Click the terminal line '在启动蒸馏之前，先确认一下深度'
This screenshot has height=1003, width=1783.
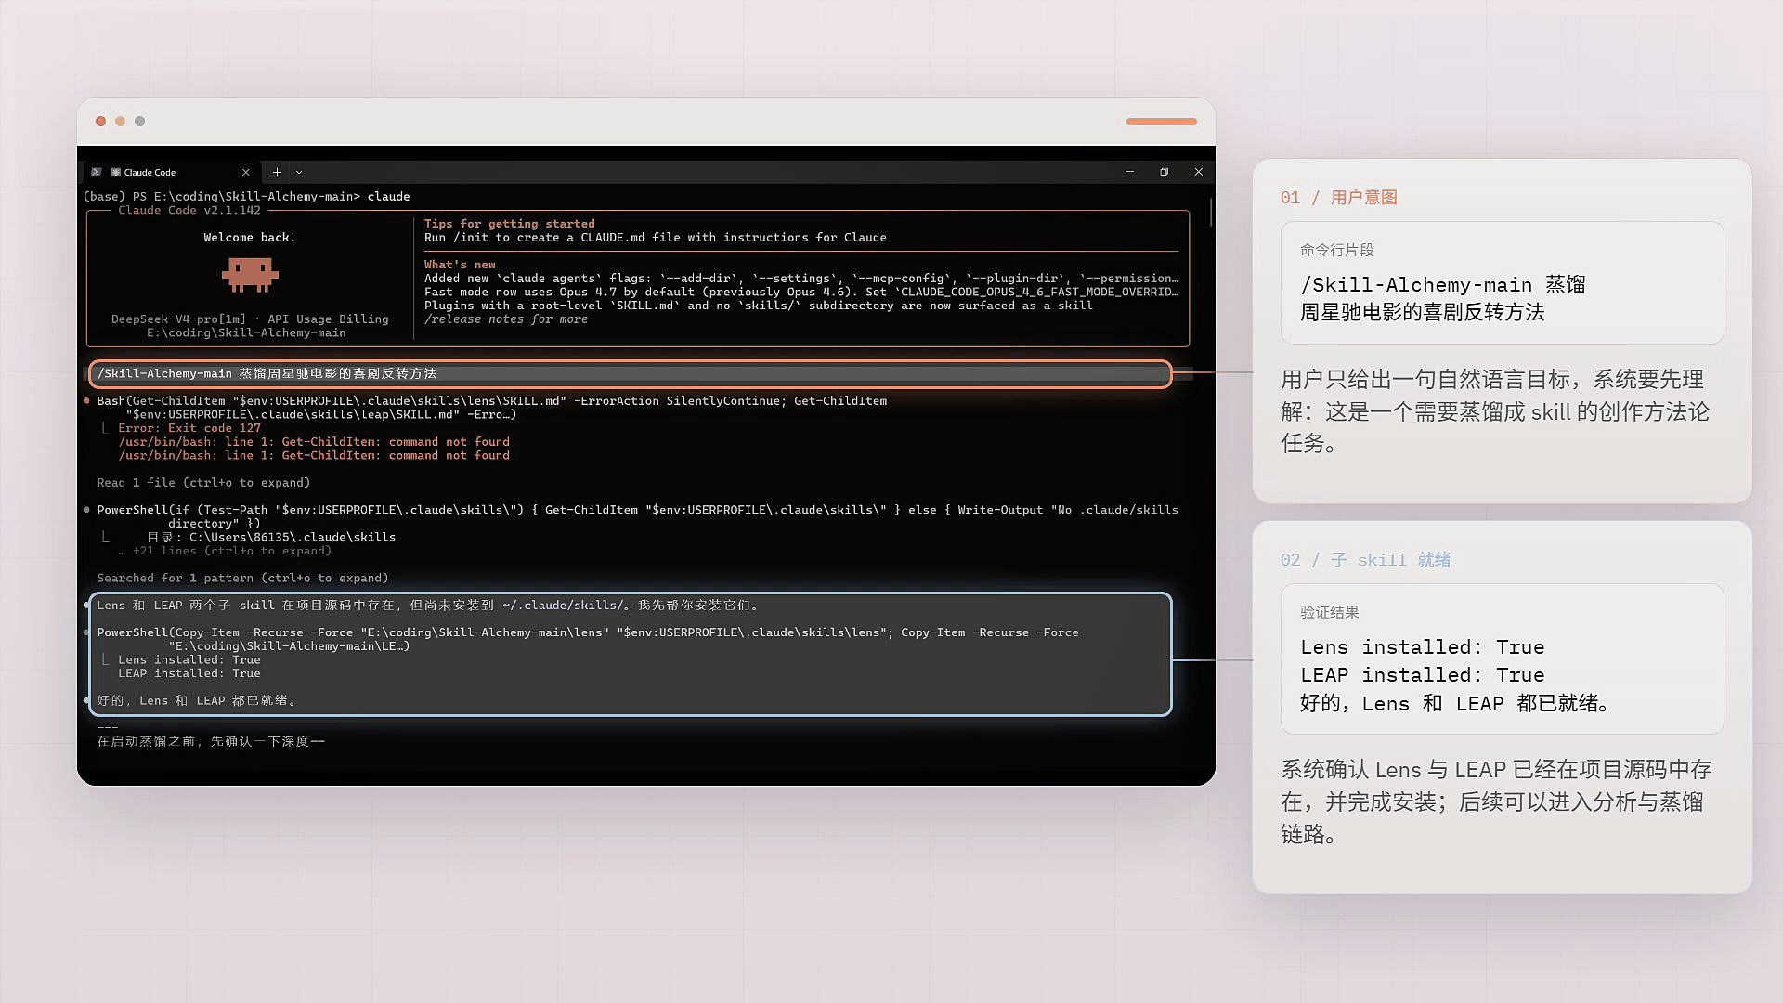[211, 742]
